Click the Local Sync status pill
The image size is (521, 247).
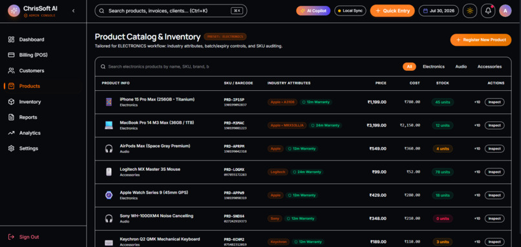point(350,10)
